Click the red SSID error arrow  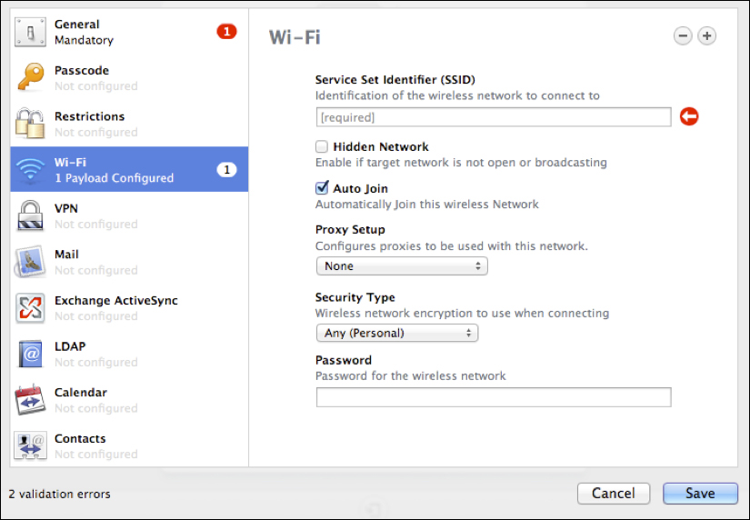pos(689,116)
